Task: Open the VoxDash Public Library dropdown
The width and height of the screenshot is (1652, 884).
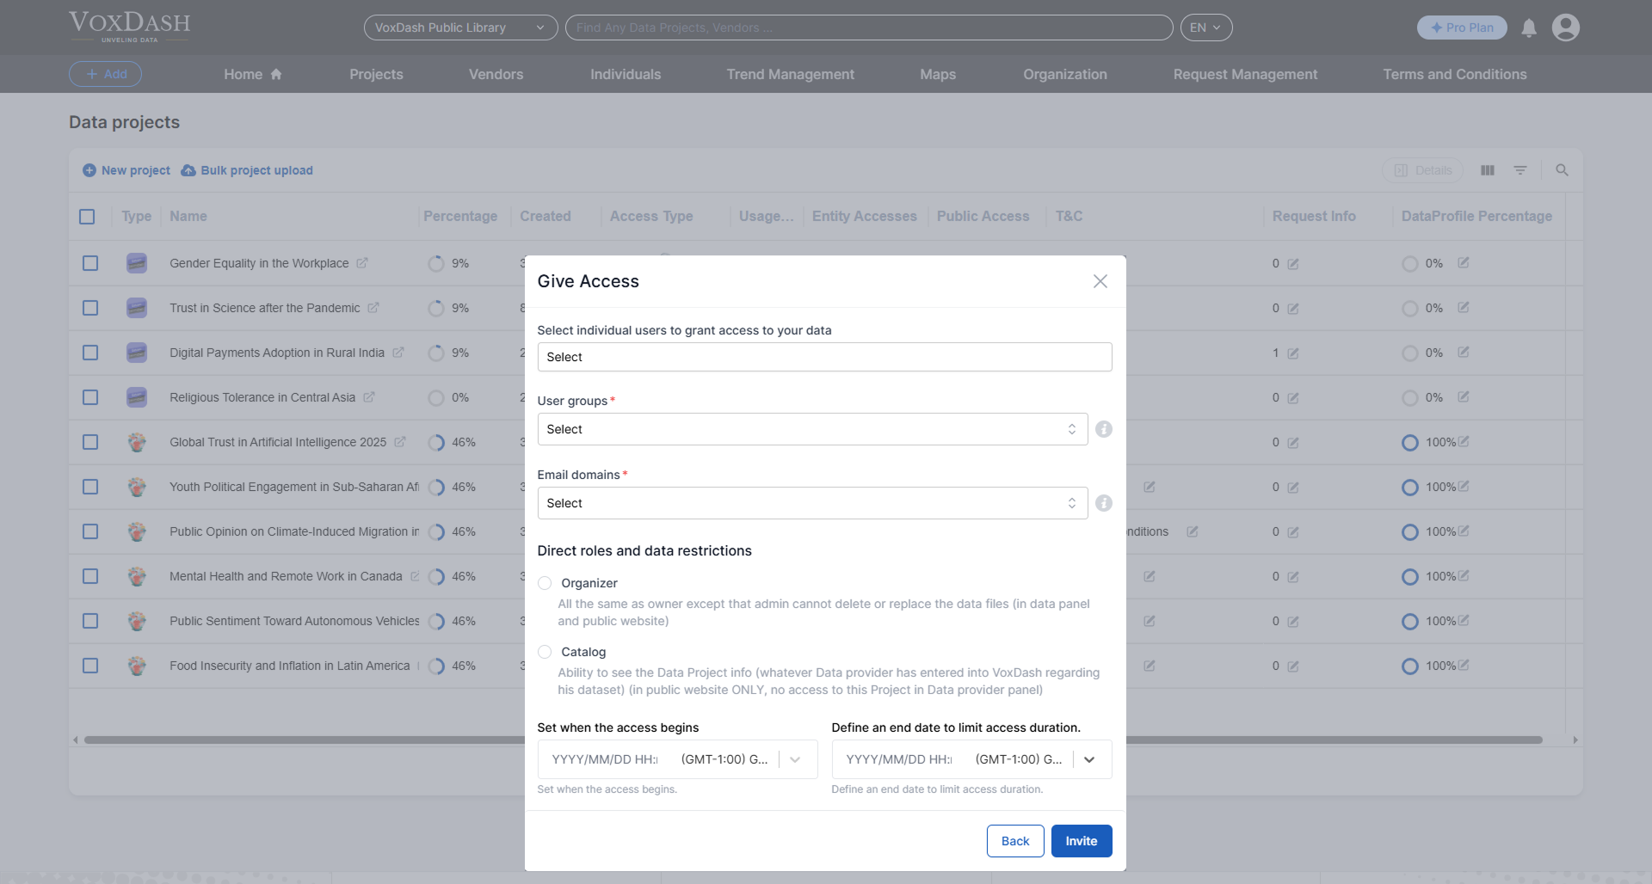Action: [x=460, y=28]
